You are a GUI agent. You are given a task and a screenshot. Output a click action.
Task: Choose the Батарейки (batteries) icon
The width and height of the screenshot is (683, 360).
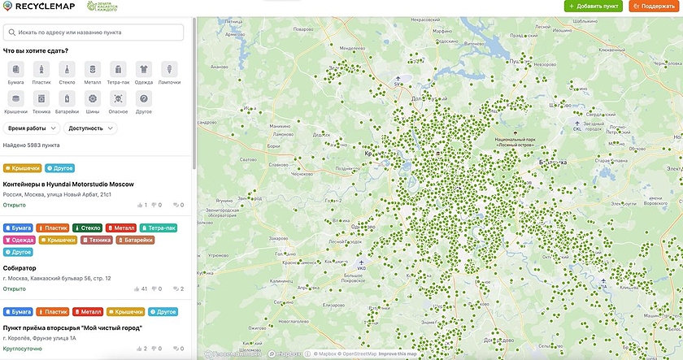pos(67,98)
